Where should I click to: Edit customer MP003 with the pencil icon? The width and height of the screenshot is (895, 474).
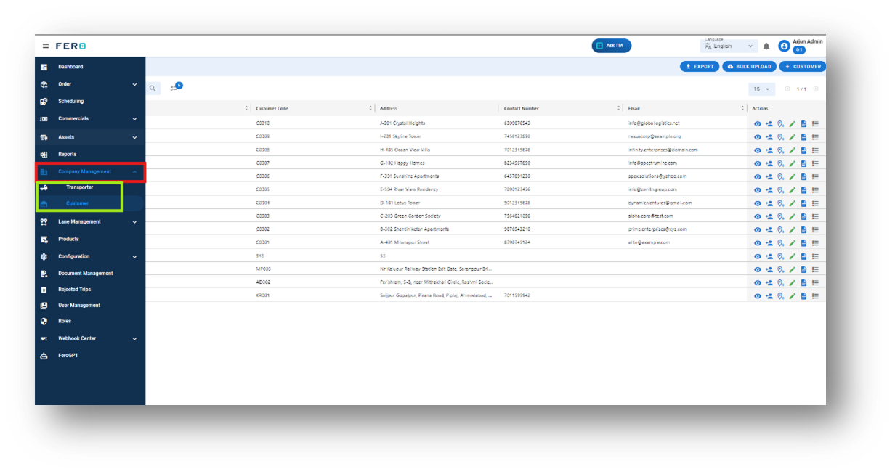click(x=792, y=269)
